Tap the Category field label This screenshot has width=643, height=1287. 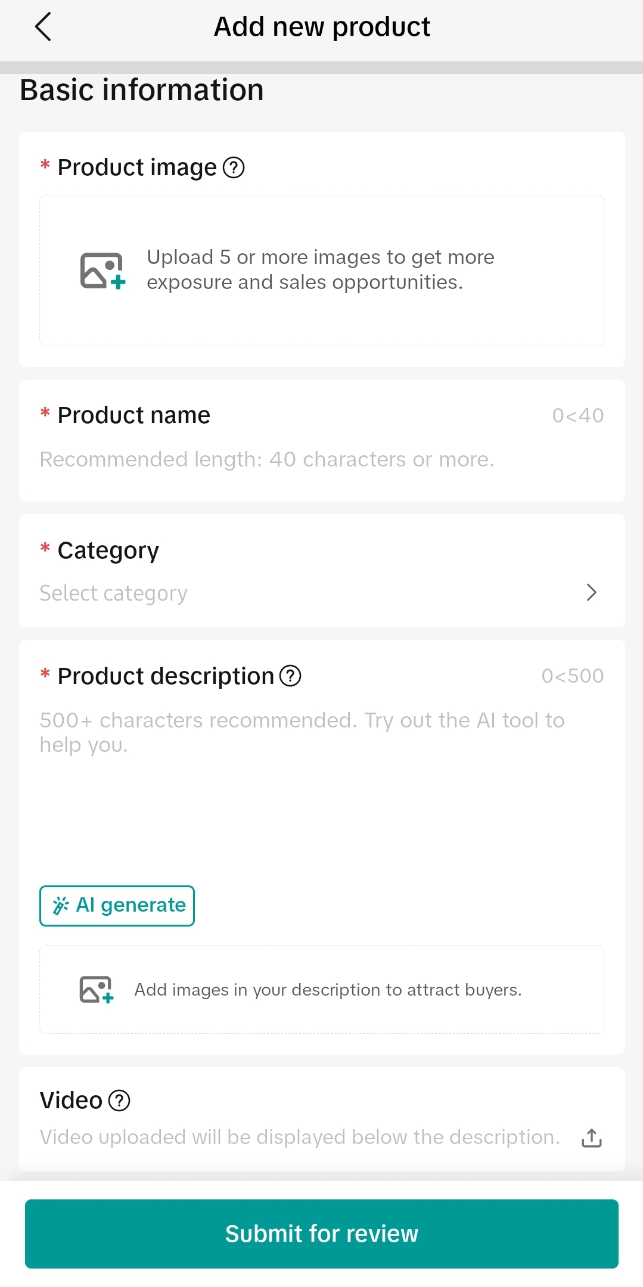108,551
